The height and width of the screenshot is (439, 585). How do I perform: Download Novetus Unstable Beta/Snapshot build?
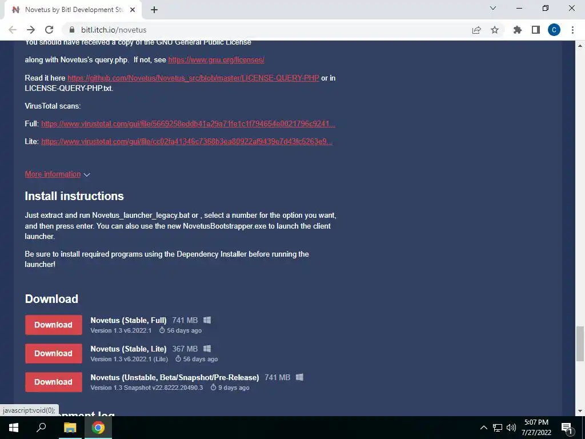(x=53, y=382)
